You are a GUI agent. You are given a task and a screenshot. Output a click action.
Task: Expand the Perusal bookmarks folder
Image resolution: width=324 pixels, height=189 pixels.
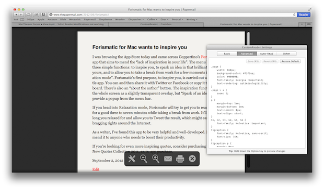tap(178, 19)
